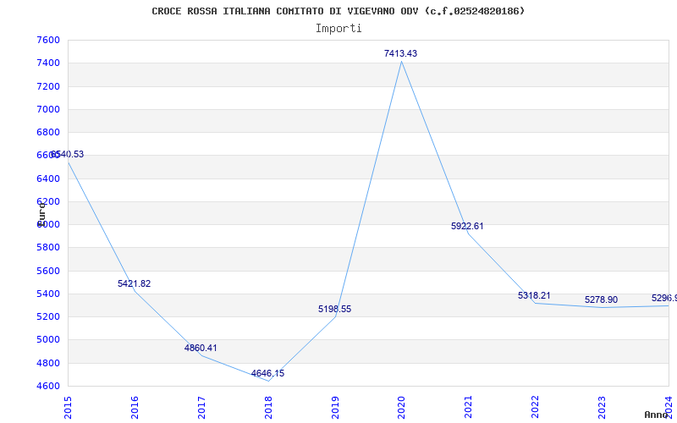
Task: Click the 2019 x-axis label
Action: click(x=335, y=407)
